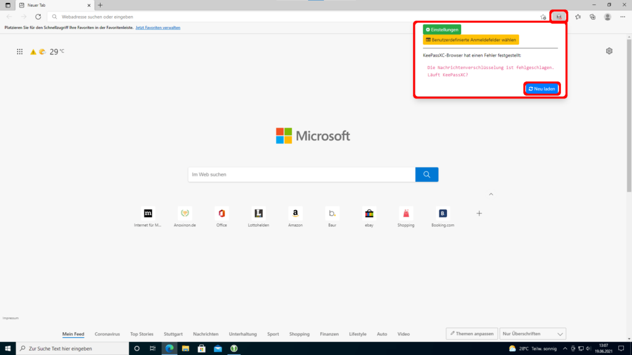Show hidden system tray icons

(x=565, y=349)
